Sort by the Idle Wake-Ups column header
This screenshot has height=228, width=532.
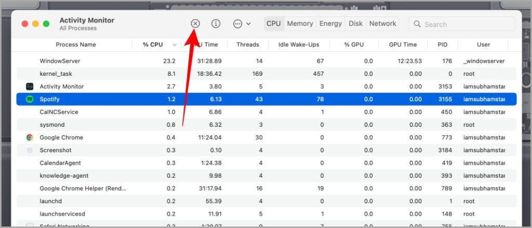coord(299,45)
